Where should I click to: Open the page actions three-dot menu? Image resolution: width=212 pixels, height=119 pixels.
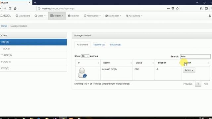[x=168, y=8]
